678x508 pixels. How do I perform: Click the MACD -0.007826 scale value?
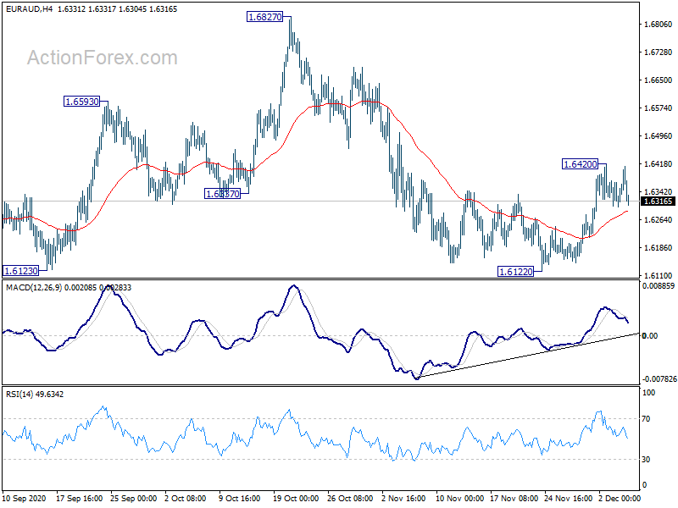[x=659, y=378]
